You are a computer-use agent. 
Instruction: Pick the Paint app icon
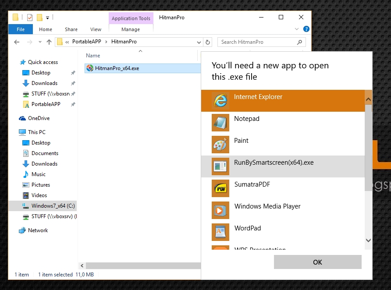pyautogui.click(x=220, y=145)
